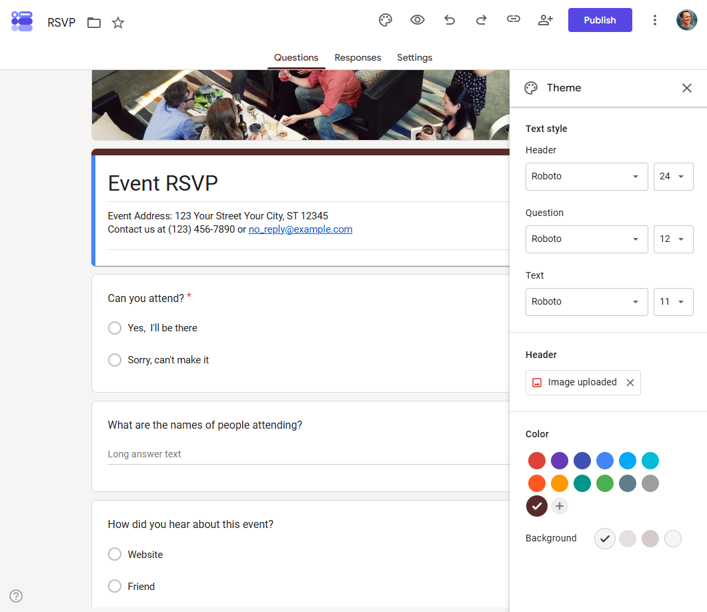Open the Google Forms home logo

[x=22, y=21]
